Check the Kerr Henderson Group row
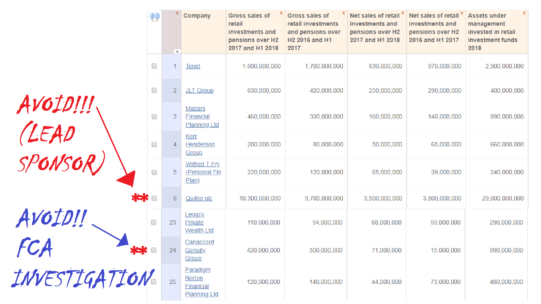The image size is (541, 304). tap(154, 144)
